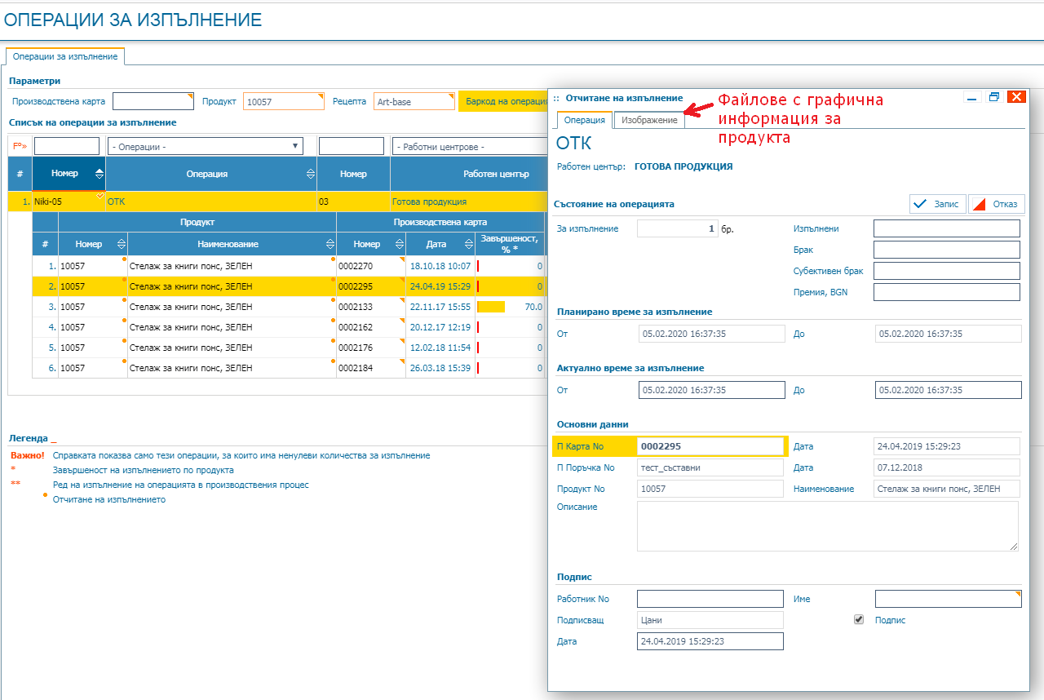This screenshot has width=1044, height=700.
Task: Open the Продукт lookup field showing 10057
Action: point(284,101)
